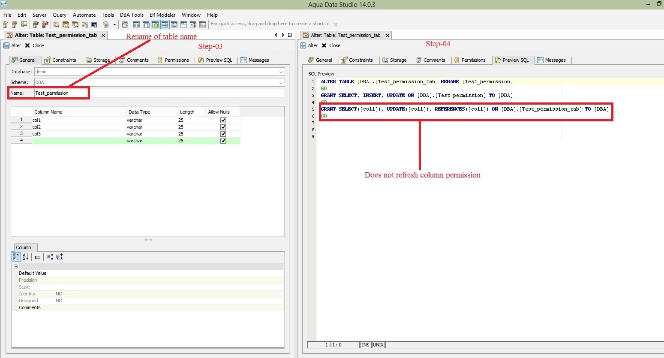This screenshot has height=358, width=664.
Task: Click the Name field containing Test_permission
Action: (159, 93)
